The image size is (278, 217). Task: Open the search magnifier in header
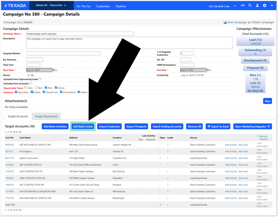(250, 6)
